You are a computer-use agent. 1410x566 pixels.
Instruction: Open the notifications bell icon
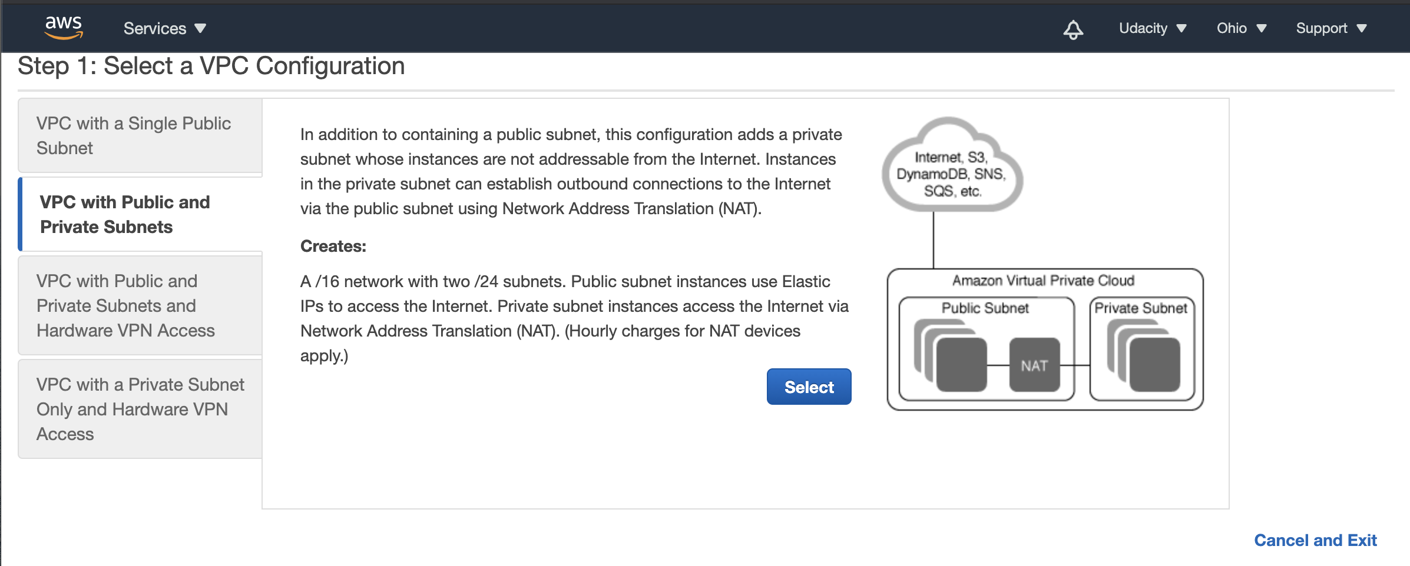[x=1073, y=29]
